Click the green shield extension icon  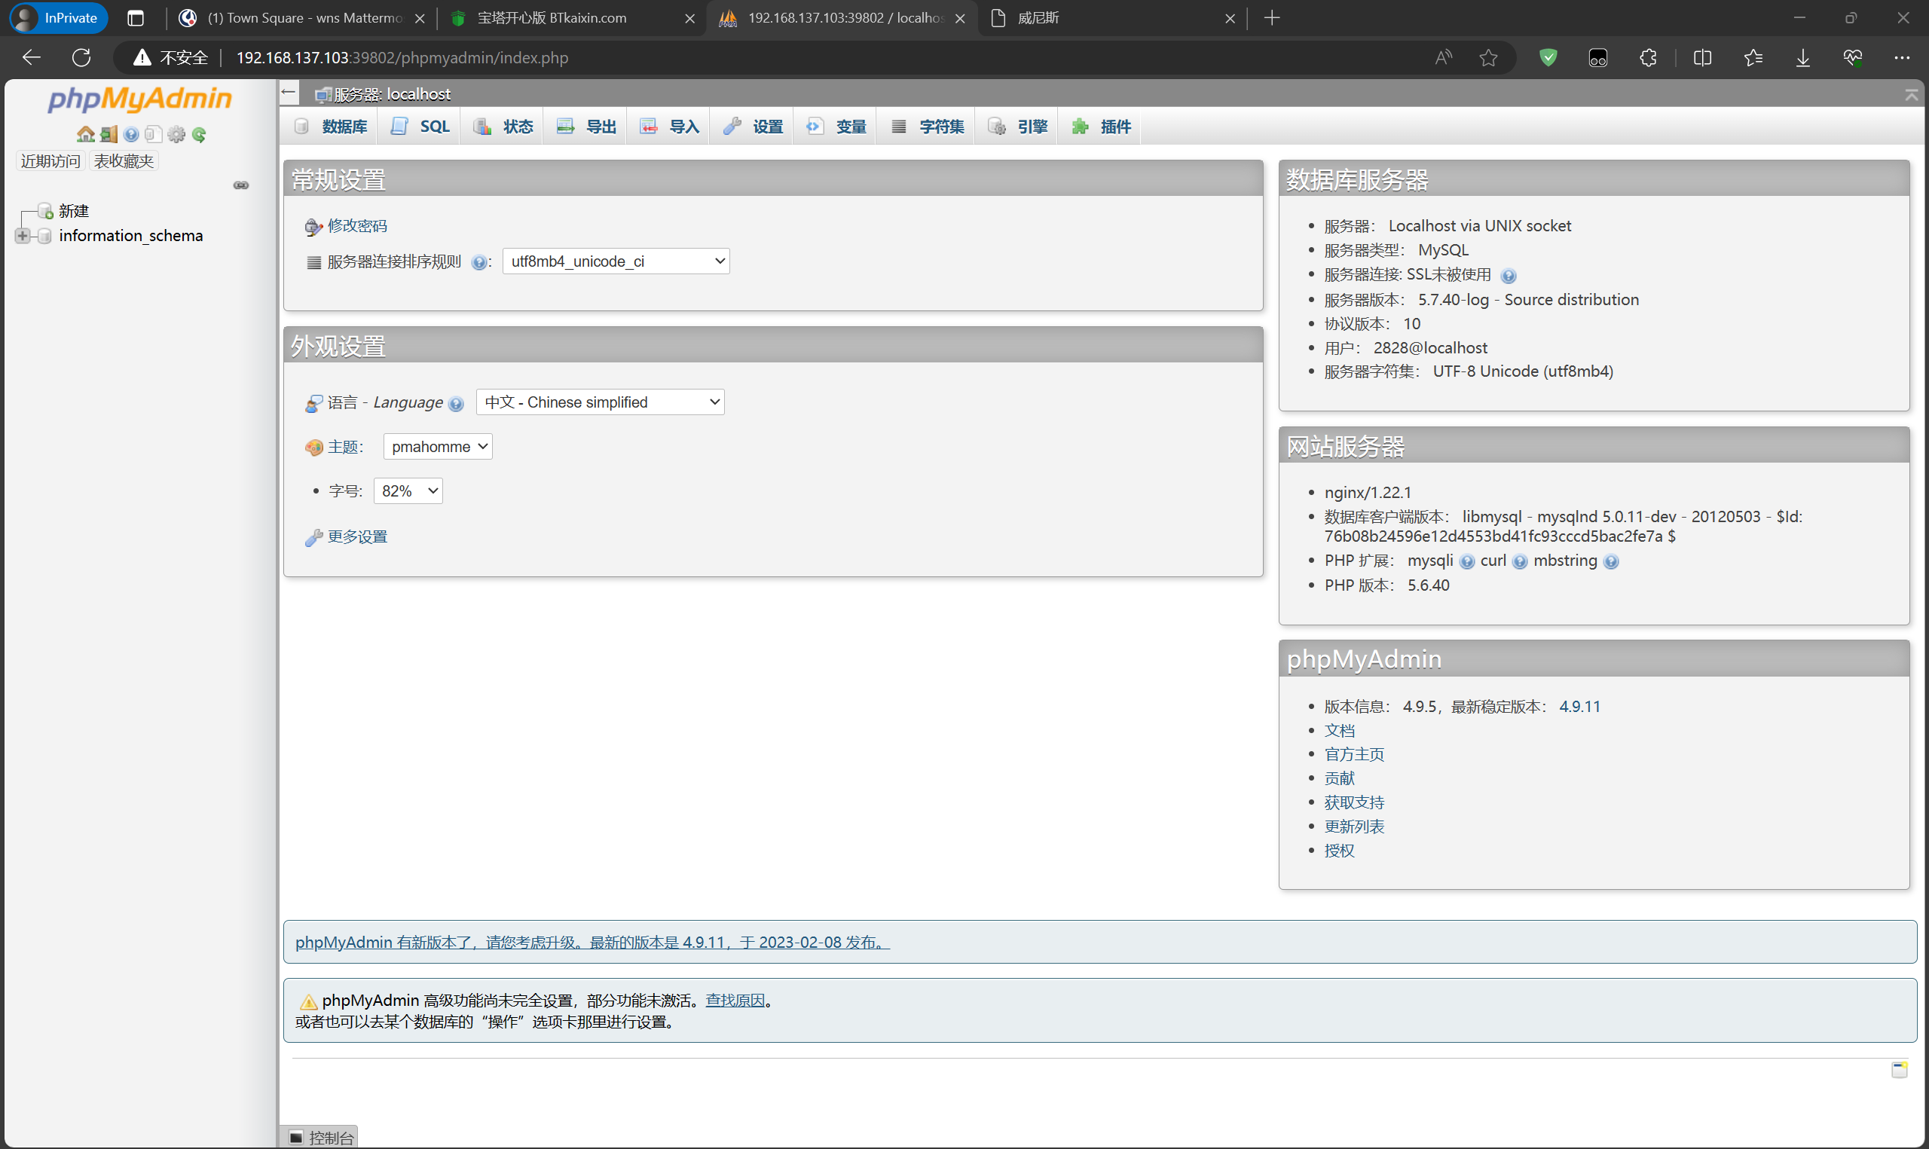pos(1548,57)
